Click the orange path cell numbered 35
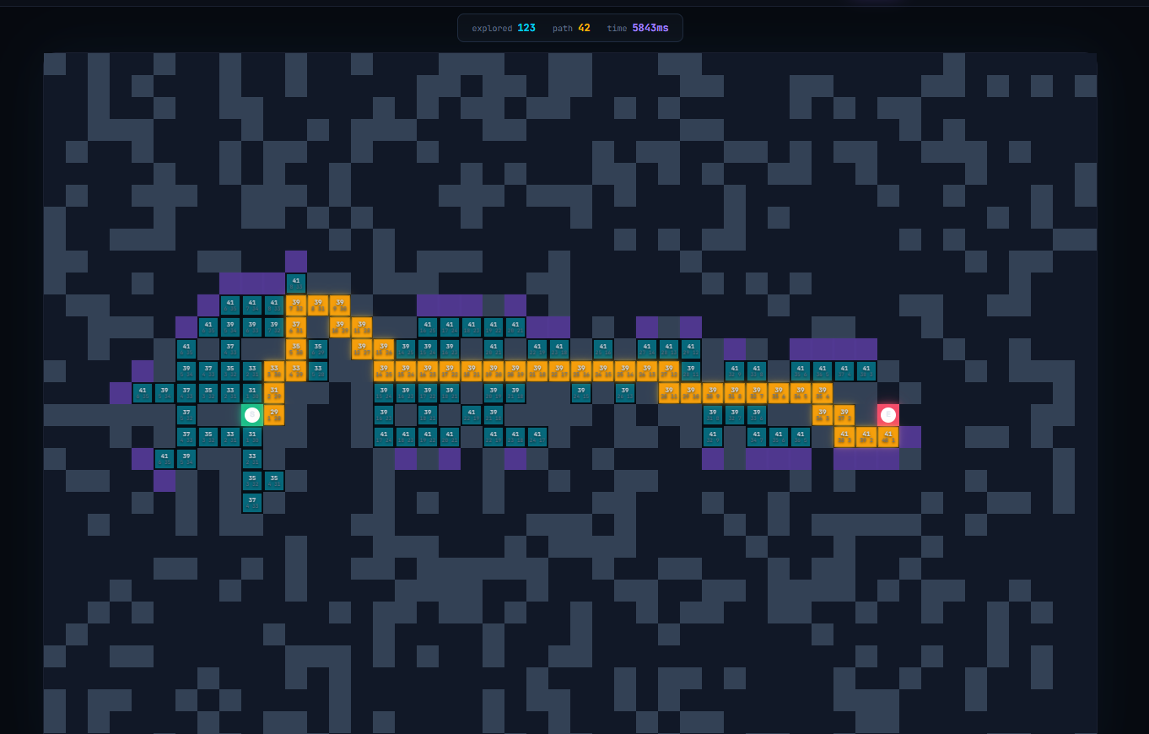 295,348
